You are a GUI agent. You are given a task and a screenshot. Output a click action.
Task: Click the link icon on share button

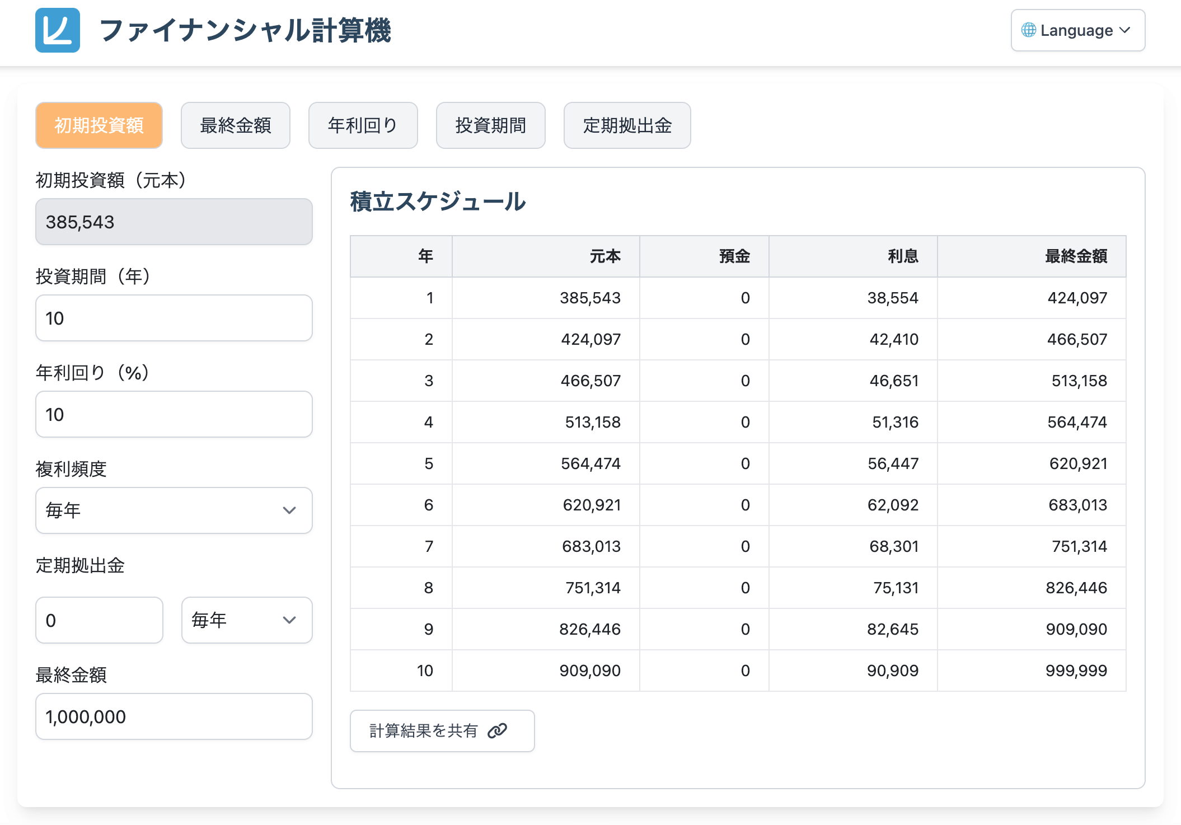tap(497, 730)
